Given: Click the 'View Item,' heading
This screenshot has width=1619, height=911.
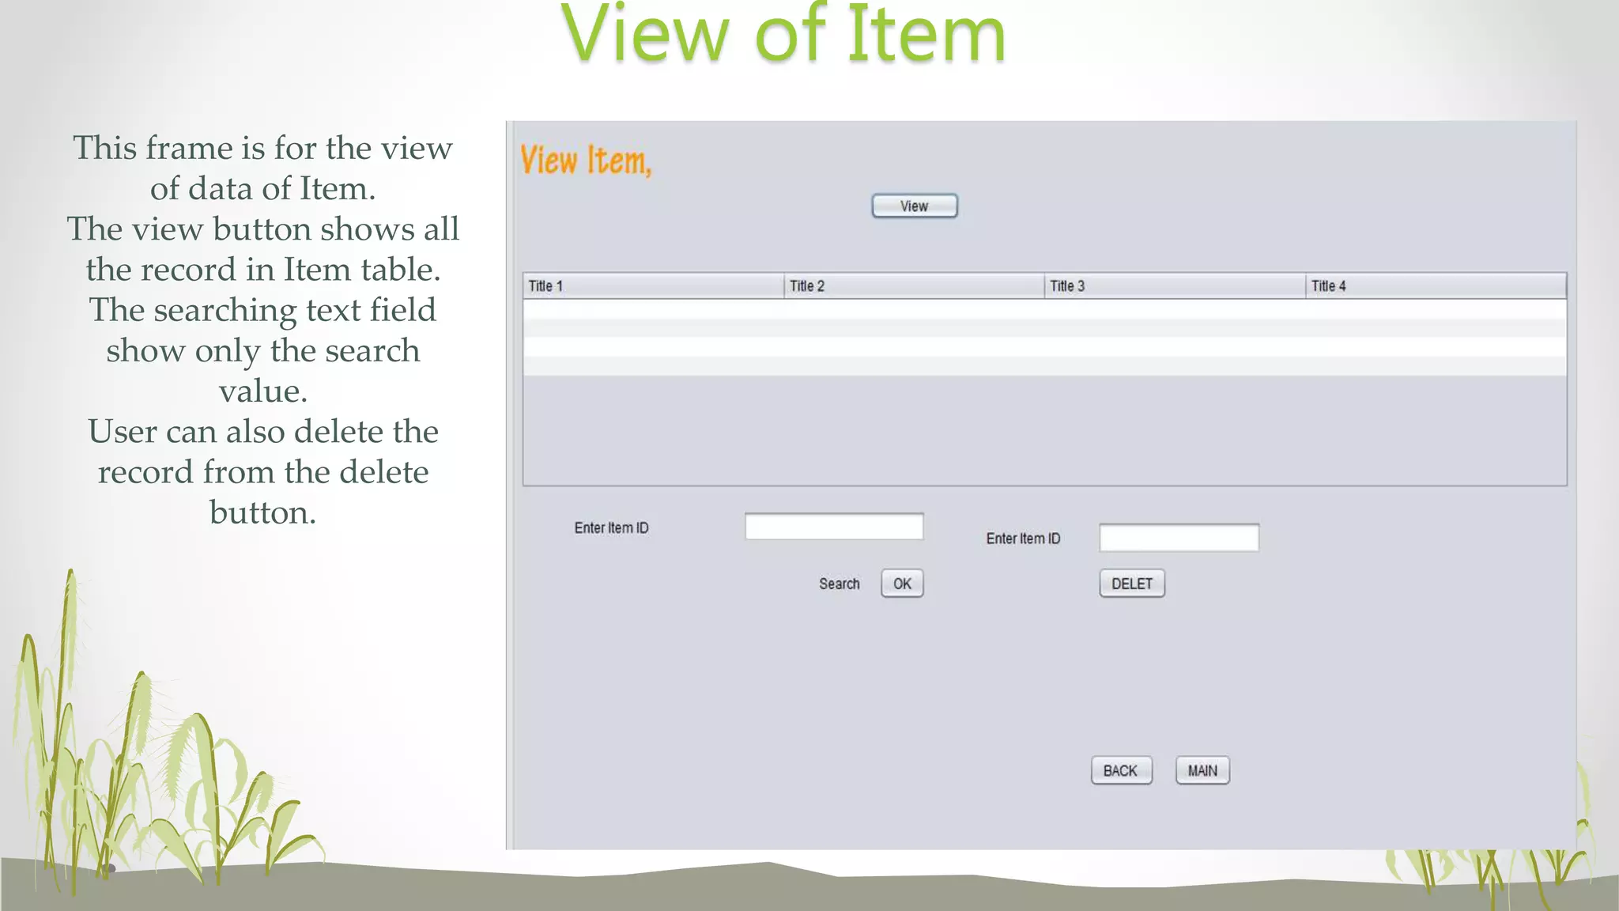Looking at the screenshot, I should pyautogui.click(x=586, y=161).
